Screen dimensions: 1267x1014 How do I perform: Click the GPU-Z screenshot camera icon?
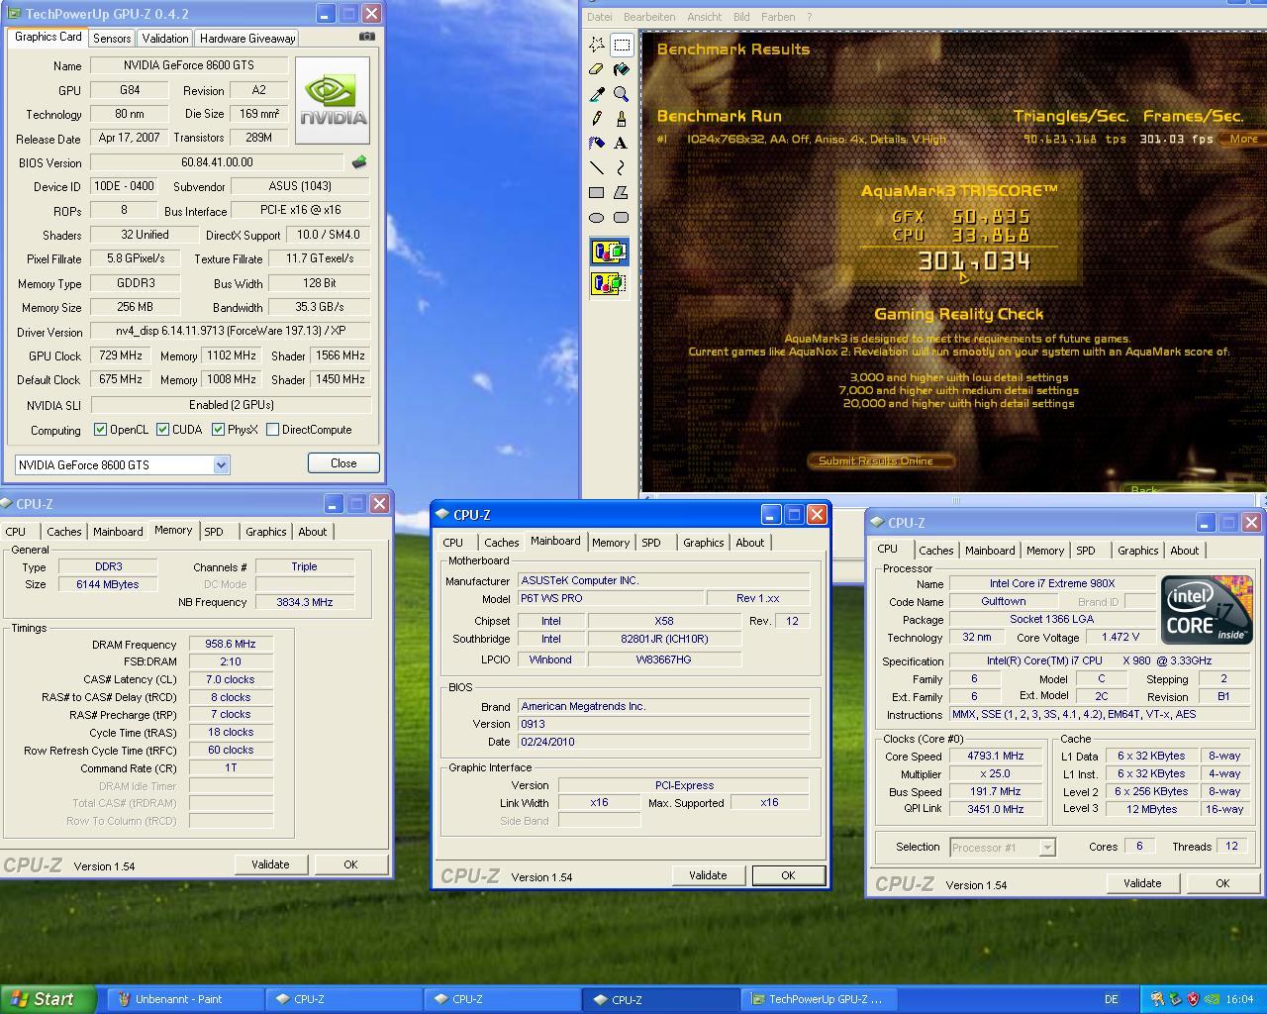click(x=367, y=37)
